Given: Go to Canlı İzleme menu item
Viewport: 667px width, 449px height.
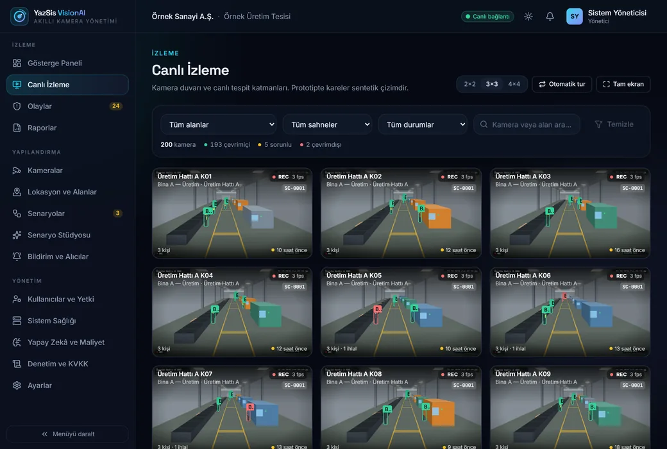Looking at the screenshot, I should (x=67, y=84).
